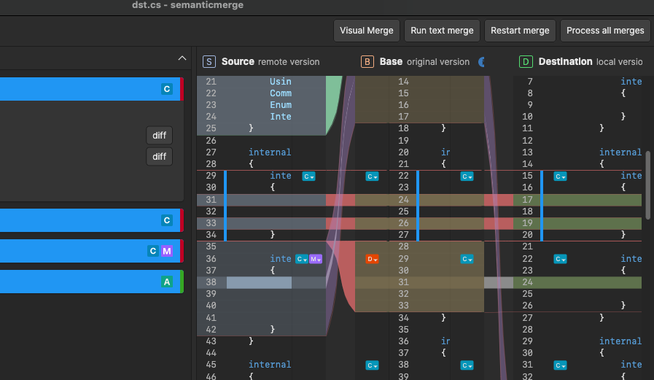654x380 pixels.
Task: Open the upper diff button
Action: click(160, 135)
